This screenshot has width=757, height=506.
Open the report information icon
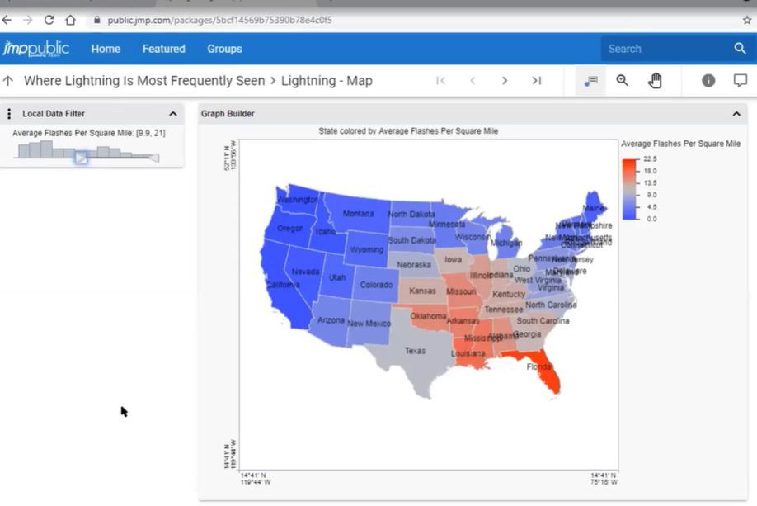[708, 80]
